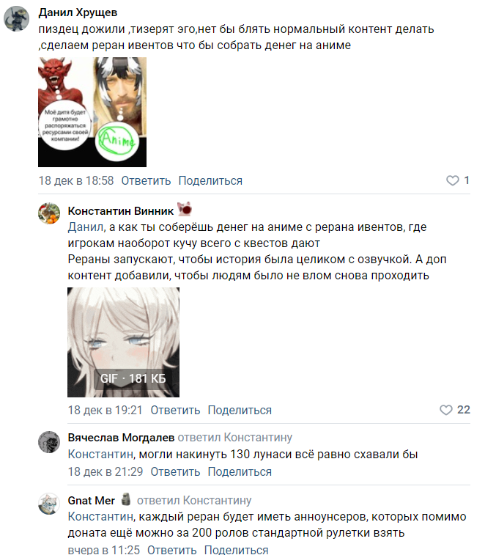This screenshot has width=485, height=555.
Task: Open the devil and Anime meme image
Action: point(92,112)
